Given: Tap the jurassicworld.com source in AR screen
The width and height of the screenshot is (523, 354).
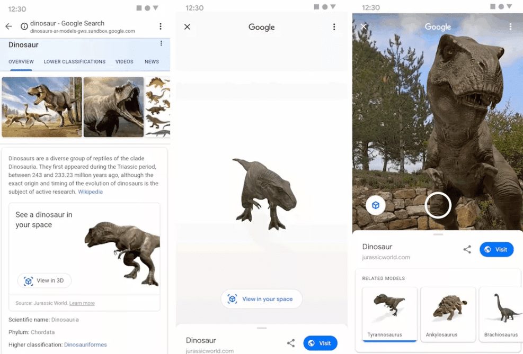Looking at the screenshot, I should pos(386,257).
